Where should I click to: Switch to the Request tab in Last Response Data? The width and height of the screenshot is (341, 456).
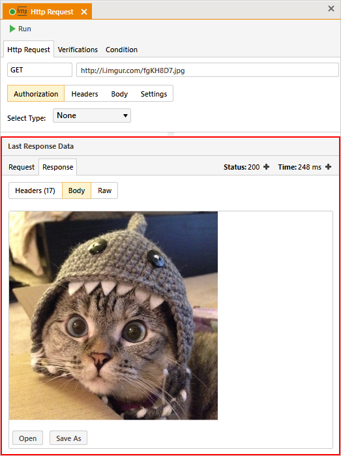(22, 167)
